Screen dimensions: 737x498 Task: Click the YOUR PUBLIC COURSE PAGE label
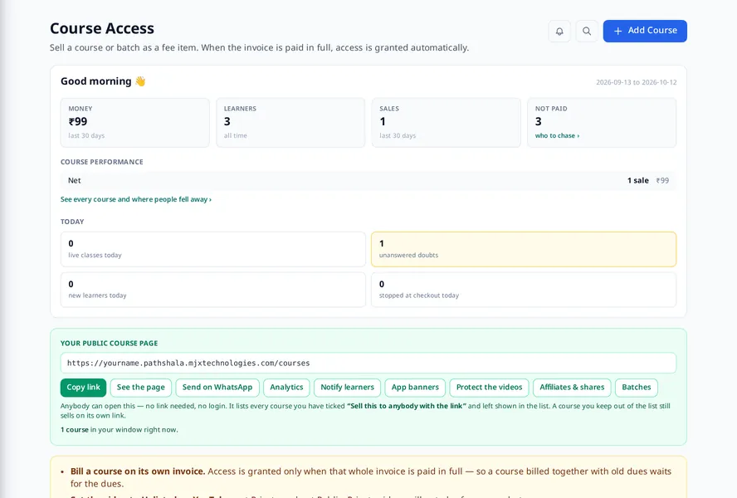(x=109, y=344)
